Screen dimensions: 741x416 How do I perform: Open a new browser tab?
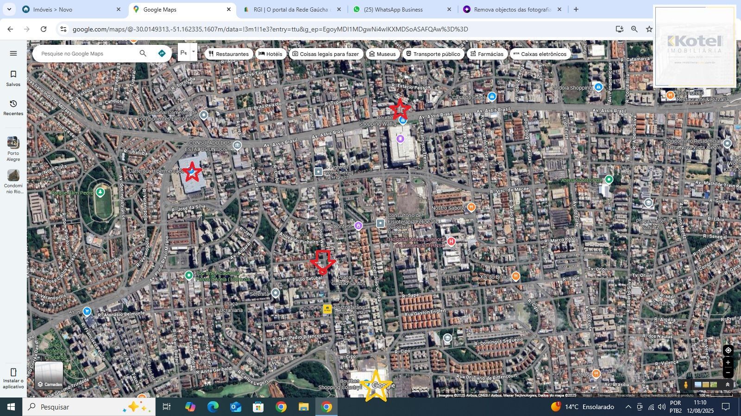(x=576, y=9)
